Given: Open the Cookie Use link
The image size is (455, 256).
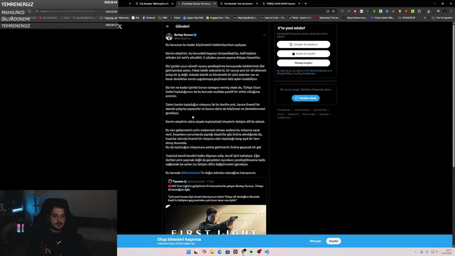Looking at the screenshot, I should point(309,74).
